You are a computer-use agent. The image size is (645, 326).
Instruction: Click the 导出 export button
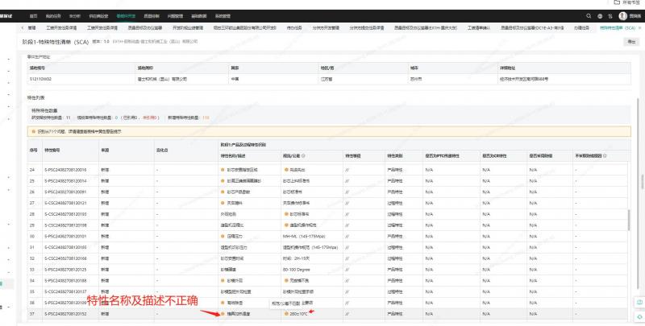pos(631,42)
